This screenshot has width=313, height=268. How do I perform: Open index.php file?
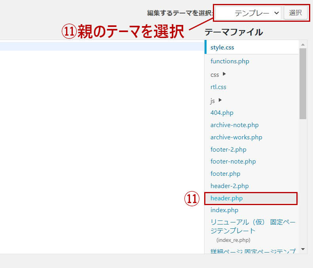tap(224, 210)
